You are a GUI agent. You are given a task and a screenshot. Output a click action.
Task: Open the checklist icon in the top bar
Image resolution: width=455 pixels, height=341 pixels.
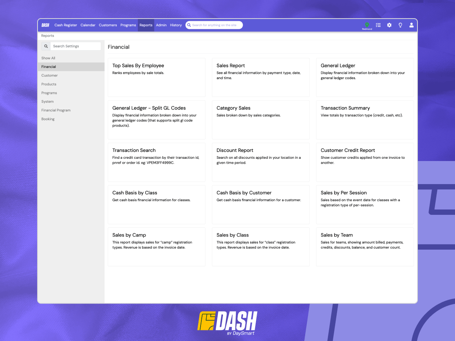378,25
